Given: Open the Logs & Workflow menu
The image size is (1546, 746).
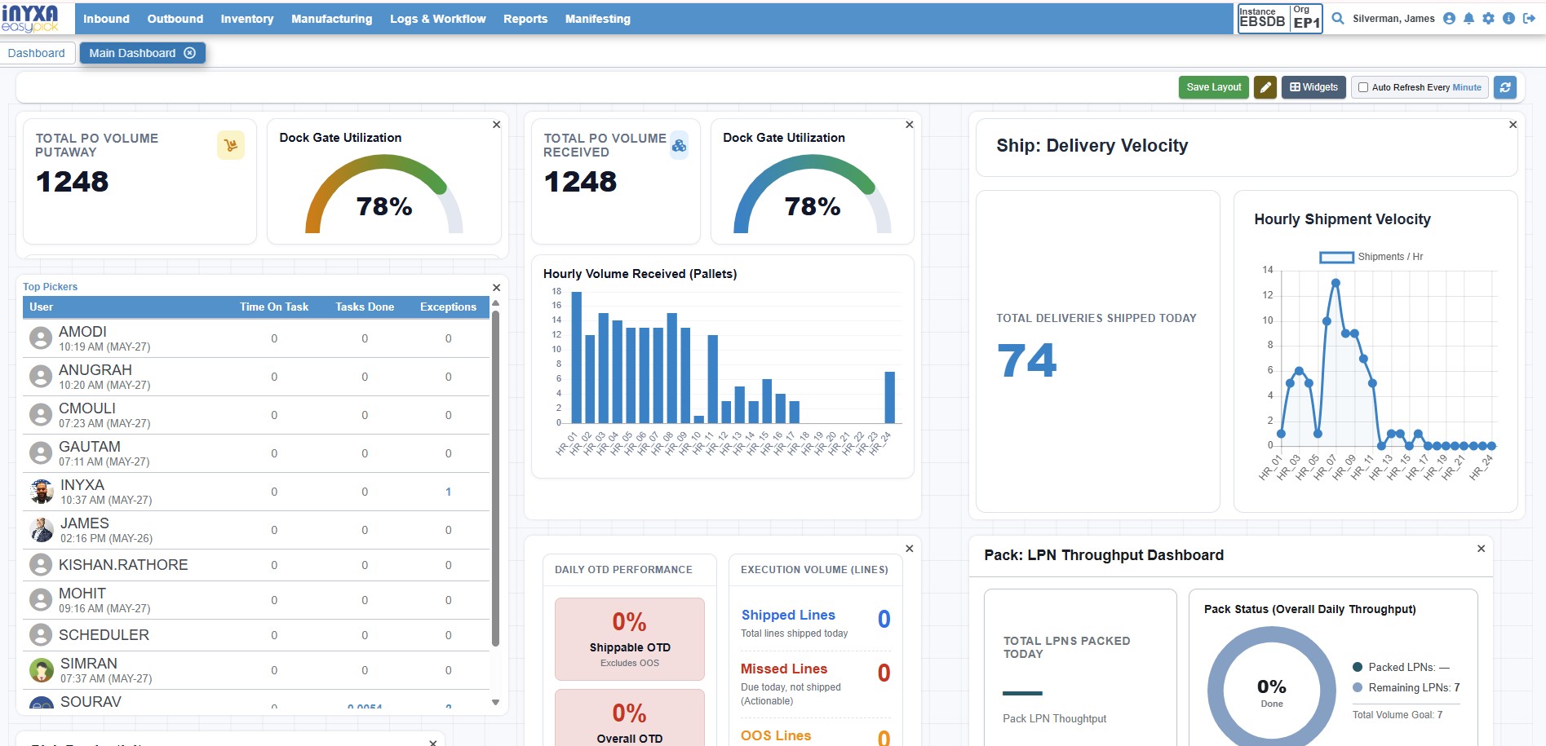Looking at the screenshot, I should point(437,19).
